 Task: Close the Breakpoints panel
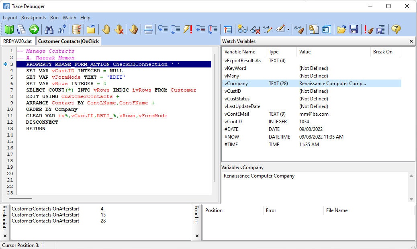coord(5,236)
